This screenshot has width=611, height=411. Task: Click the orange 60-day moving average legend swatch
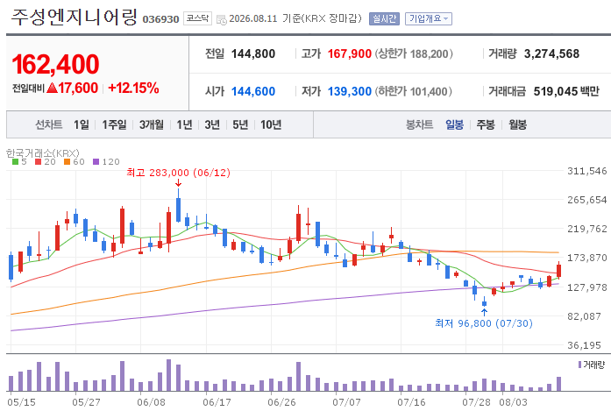point(67,161)
